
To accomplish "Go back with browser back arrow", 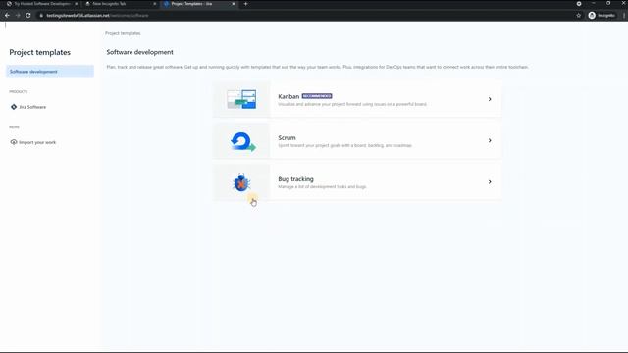I will (x=7, y=16).
